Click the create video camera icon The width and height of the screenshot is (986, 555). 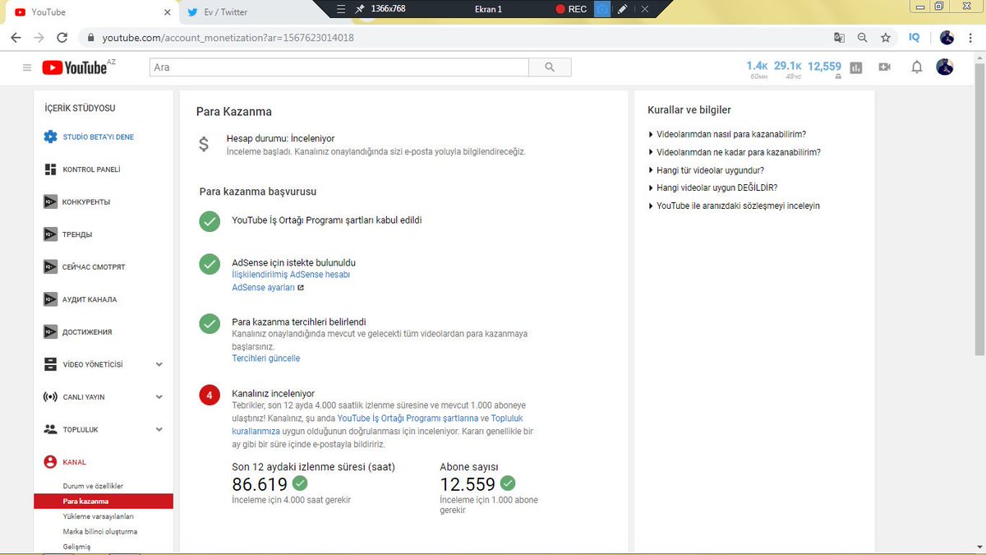[885, 67]
